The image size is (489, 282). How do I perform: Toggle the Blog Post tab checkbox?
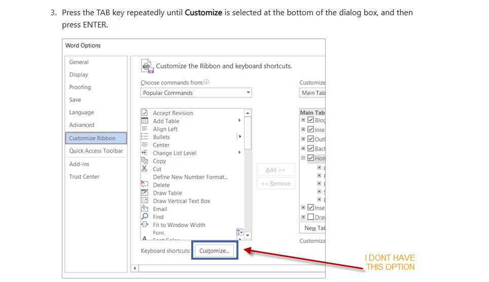(x=310, y=120)
